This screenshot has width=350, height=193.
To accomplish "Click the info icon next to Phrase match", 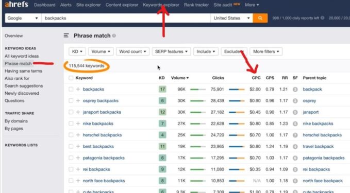I will [114, 36].
